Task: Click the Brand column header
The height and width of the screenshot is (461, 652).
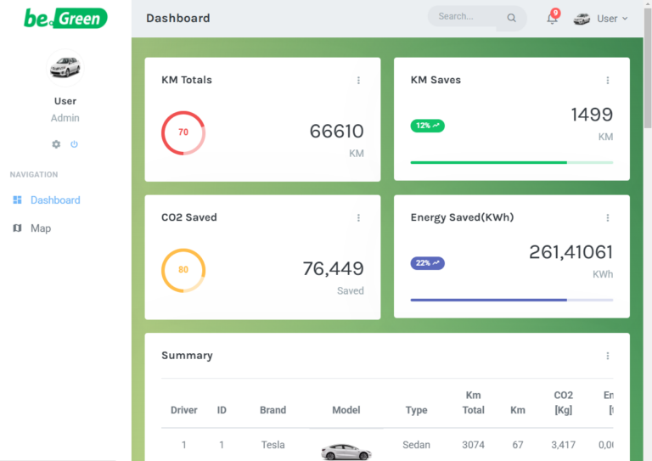Action: [x=273, y=410]
